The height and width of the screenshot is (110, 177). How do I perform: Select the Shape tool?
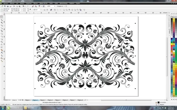point(1,20)
